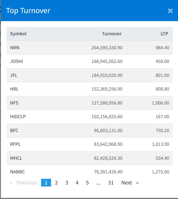The image size is (178, 199).
Task: Jump to page 4
Action: 77,183
